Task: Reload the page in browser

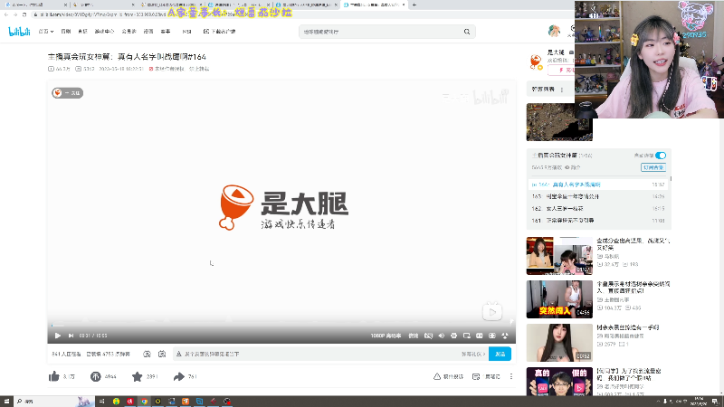Action: coord(24,14)
